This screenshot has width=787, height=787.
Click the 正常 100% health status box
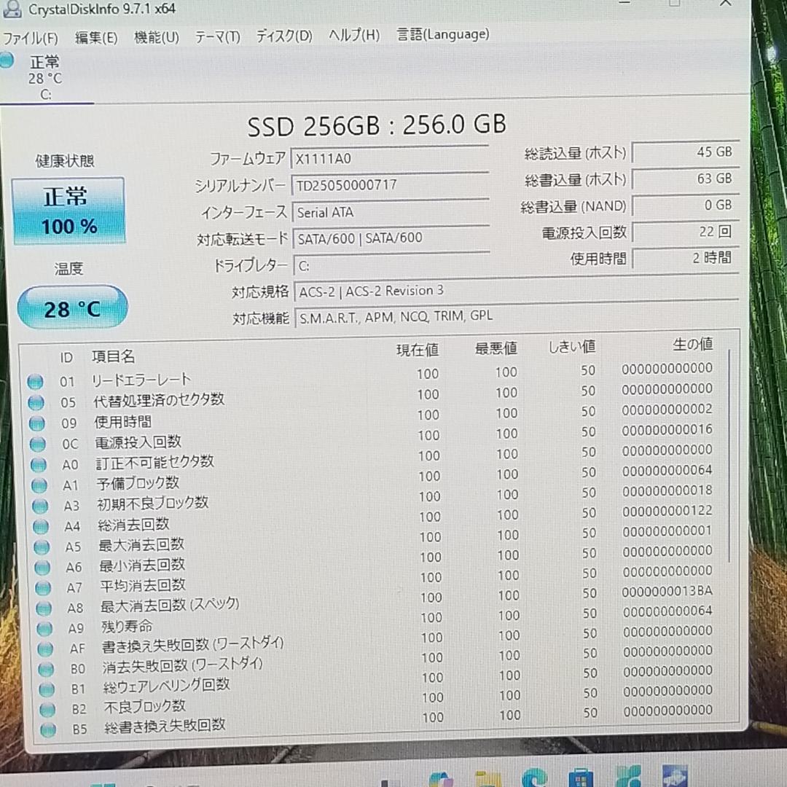click(x=69, y=209)
